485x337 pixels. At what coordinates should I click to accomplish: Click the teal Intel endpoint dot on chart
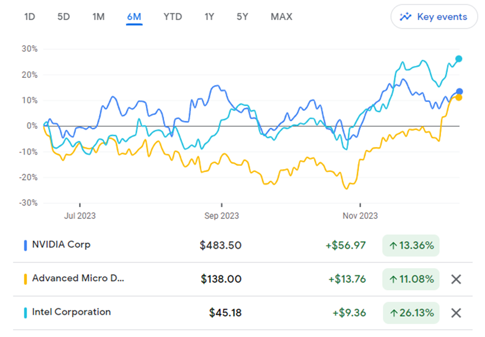pyautogui.click(x=459, y=59)
